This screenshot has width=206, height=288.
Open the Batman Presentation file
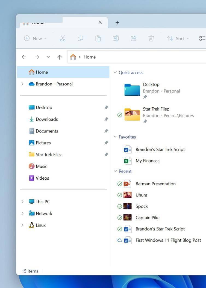(x=155, y=184)
